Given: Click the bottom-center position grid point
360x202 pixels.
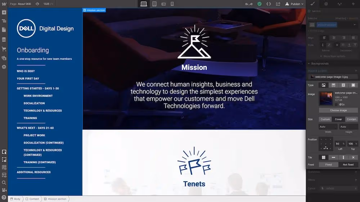Looking at the screenshot, I should 325,148.
